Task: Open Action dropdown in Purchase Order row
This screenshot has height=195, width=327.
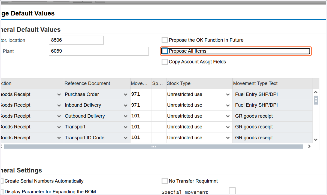Action: [59, 95]
